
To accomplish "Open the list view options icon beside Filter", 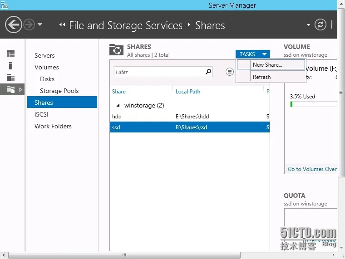I will coord(230,72).
